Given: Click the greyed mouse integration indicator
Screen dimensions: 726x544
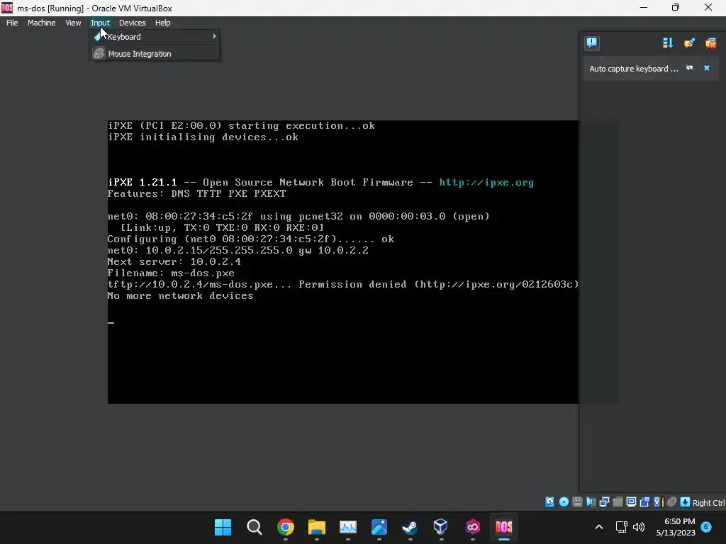Looking at the screenshot, I should 672,502.
